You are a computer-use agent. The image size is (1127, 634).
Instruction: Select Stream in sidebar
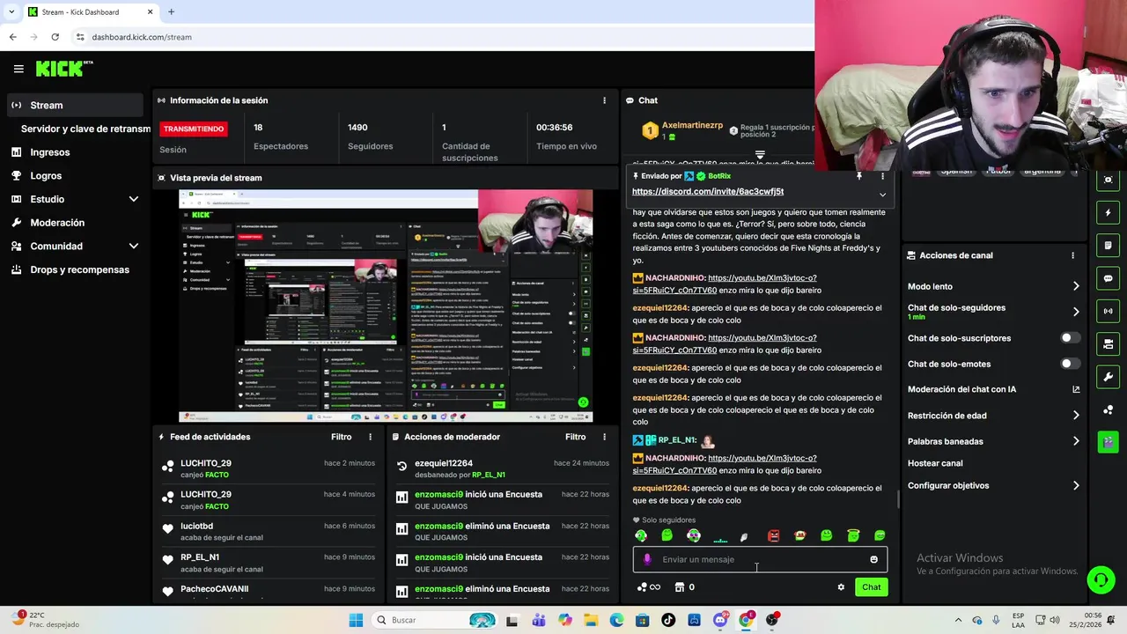pos(75,106)
